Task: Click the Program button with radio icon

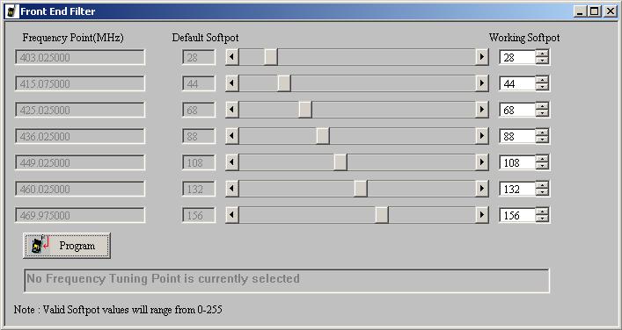Action: pos(67,246)
